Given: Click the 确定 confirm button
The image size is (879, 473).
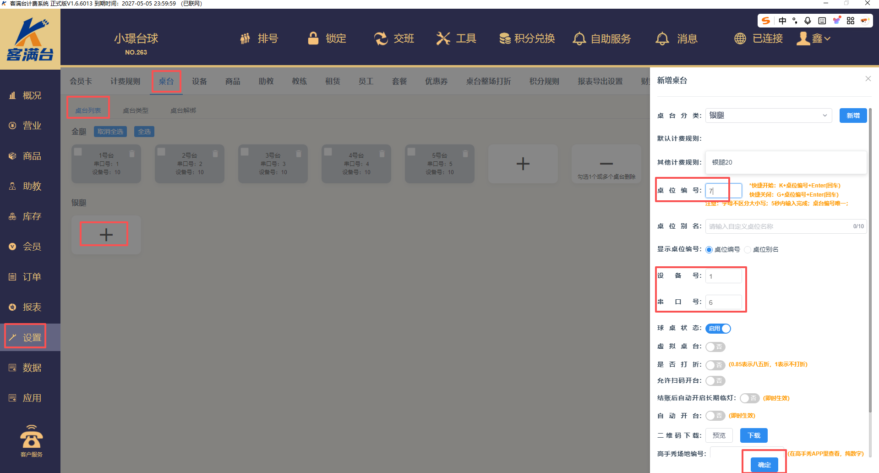Looking at the screenshot, I should pyautogui.click(x=764, y=465).
